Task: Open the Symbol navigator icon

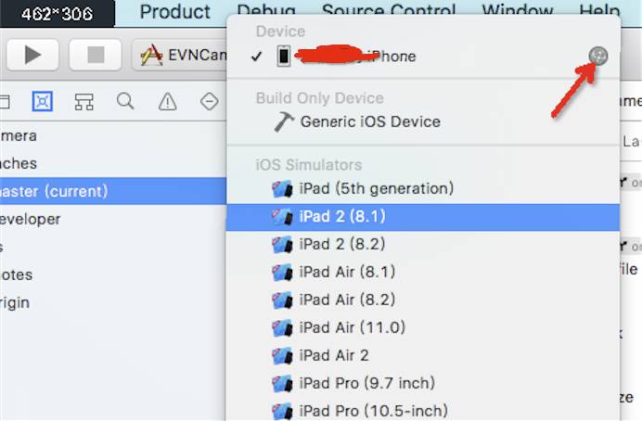Action: pyautogui.click(x=83, y=101)
